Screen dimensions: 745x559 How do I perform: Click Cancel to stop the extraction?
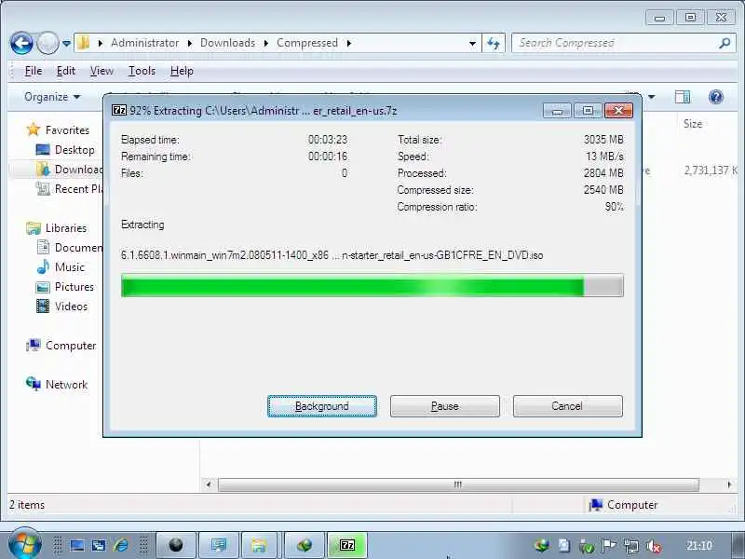[568, 406]
